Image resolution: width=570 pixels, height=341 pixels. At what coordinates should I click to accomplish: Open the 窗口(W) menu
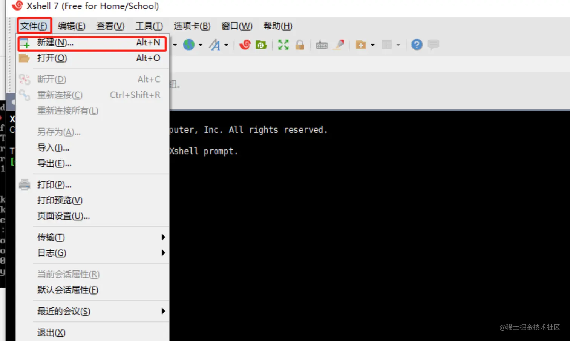(237, 26)
